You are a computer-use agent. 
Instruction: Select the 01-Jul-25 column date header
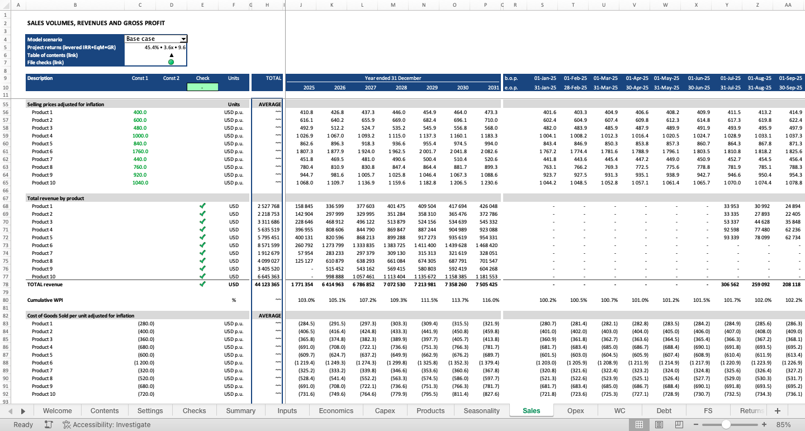point(726,78)
